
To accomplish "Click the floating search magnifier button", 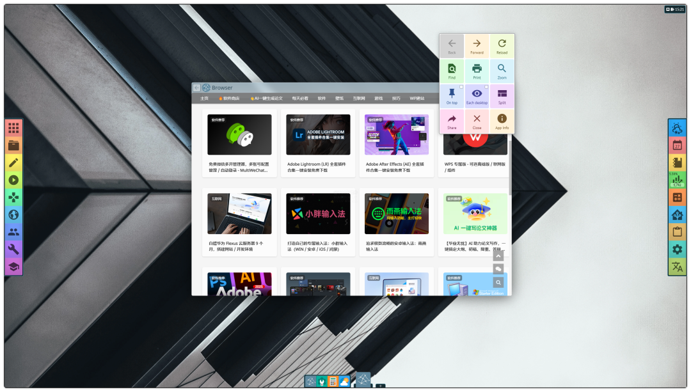I will click(498, 282).
